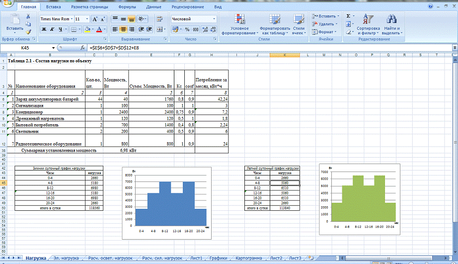Toggle center horizontal alignment
This screenshot has height=264, width=458.
pos(123,29)
